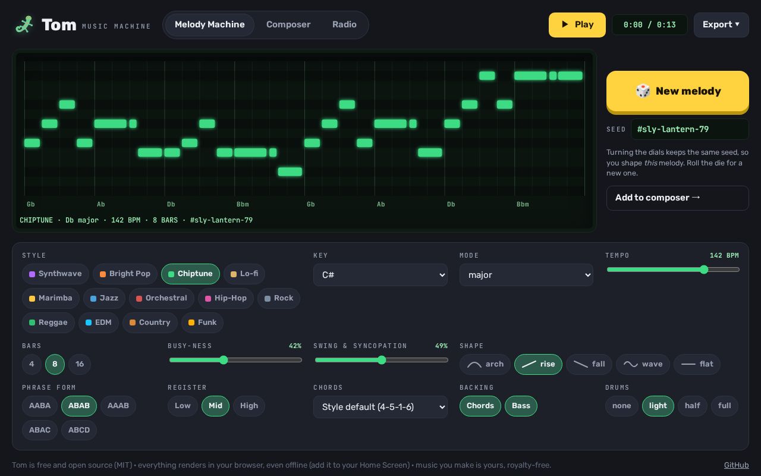Viewport: 761px width, 476px height.
Task: Click the Swing & Syncopation slider
Action: (381, 360)
